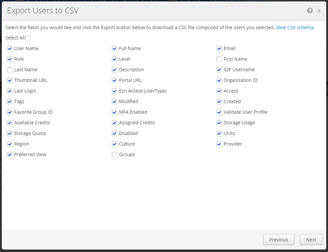Uncheck the Email field

pyautogui.click(x=219, y=49)
